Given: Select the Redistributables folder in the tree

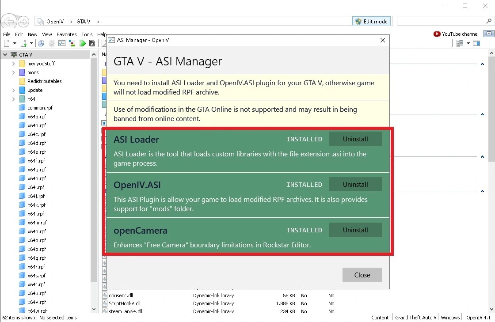Looking at the screenshot, I should tap(45, 81).
